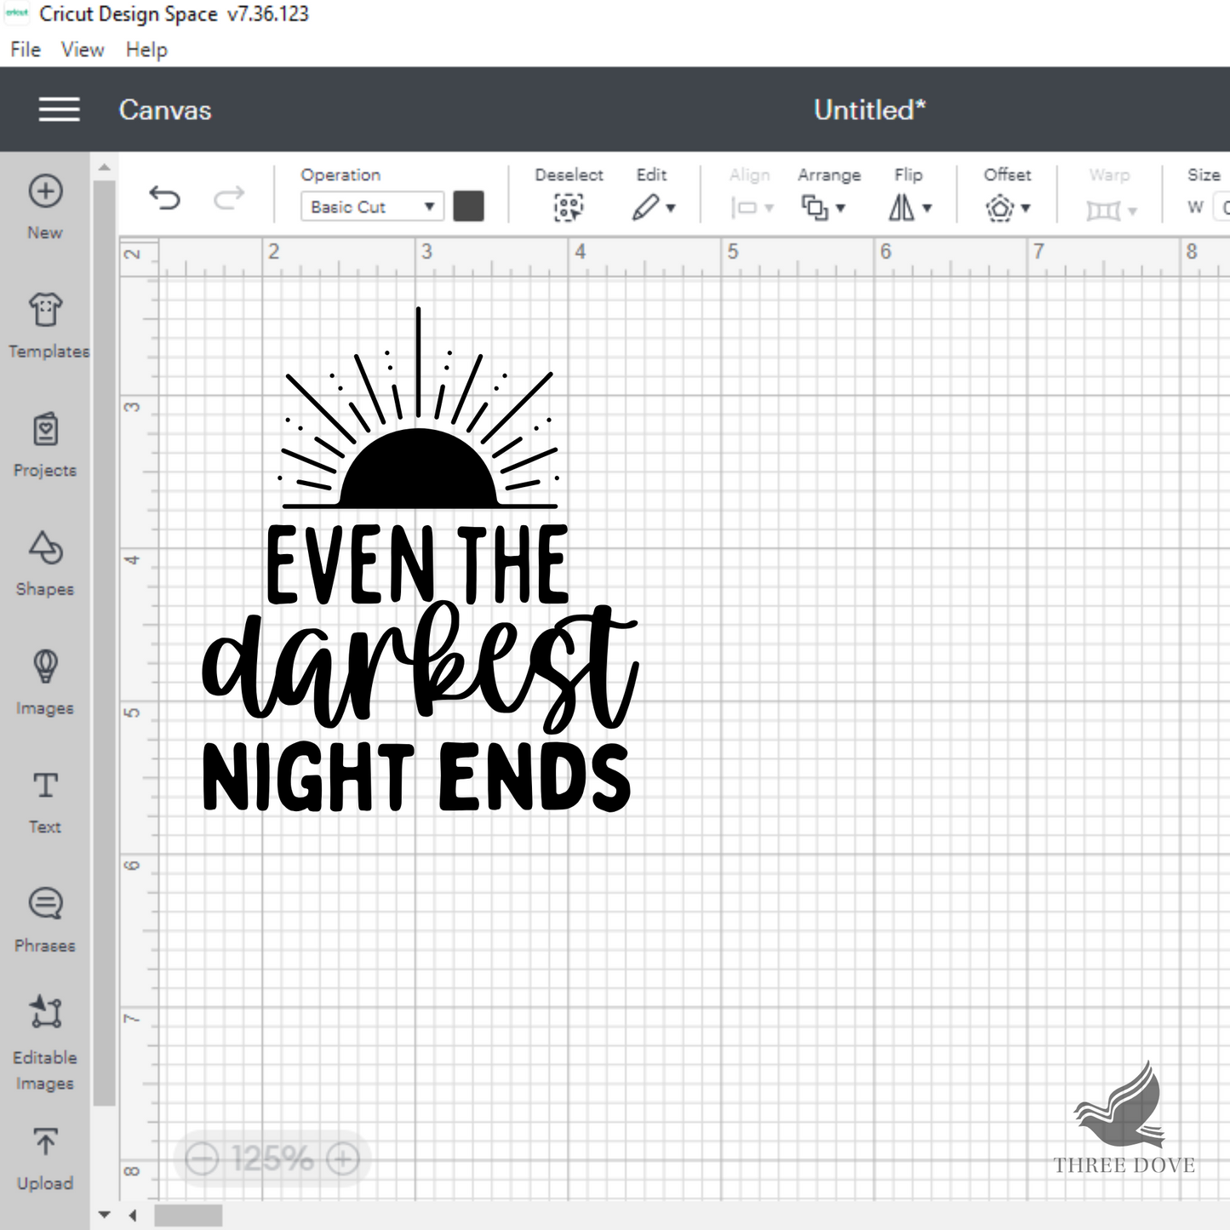The width and height of the screenshot is (1230, 1230).
Task: Click the Redo arrow
Action: tap(228, 198)
